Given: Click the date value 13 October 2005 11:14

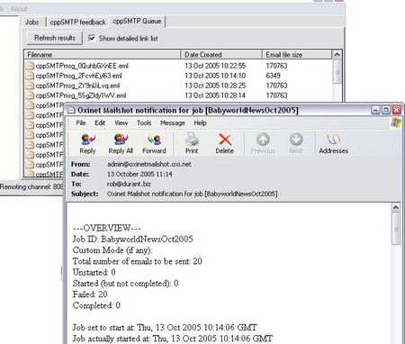Looking at the screenshot, I should tap(139, 174).
